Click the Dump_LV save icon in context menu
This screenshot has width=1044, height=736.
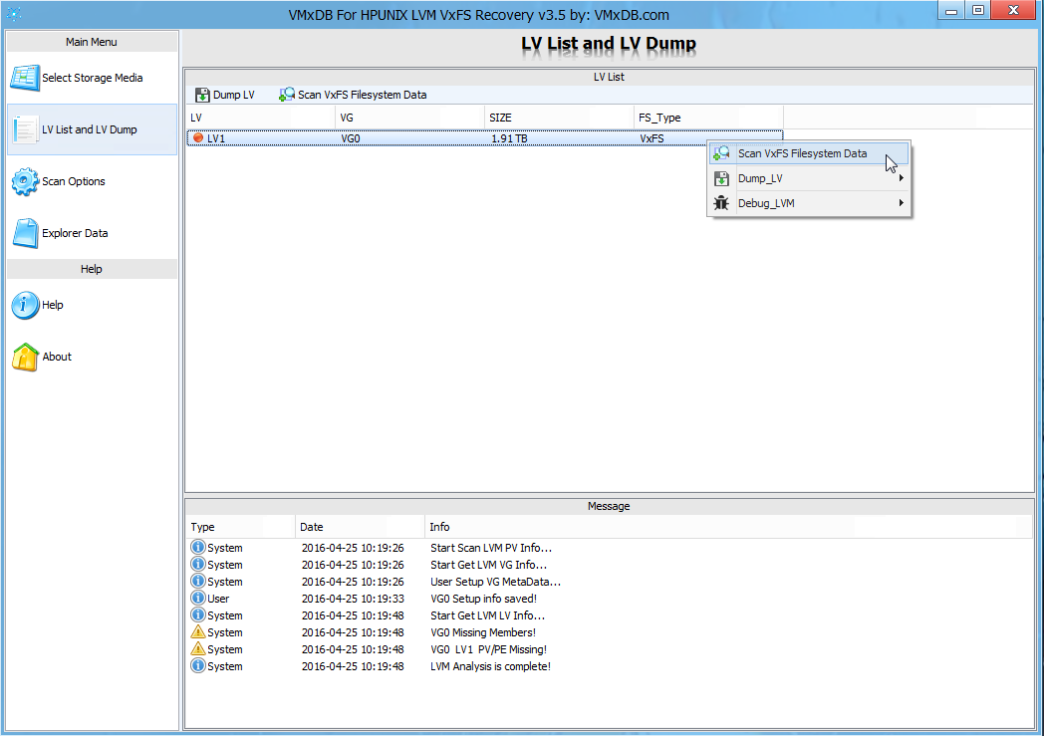click(721, 178)
